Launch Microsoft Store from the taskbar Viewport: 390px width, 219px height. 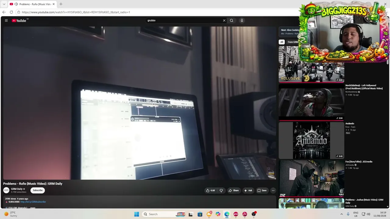click(x=200, y=214)
